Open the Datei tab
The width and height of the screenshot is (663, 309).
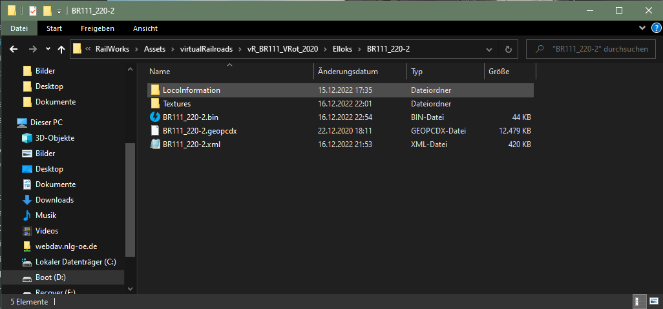click(19, 28)
